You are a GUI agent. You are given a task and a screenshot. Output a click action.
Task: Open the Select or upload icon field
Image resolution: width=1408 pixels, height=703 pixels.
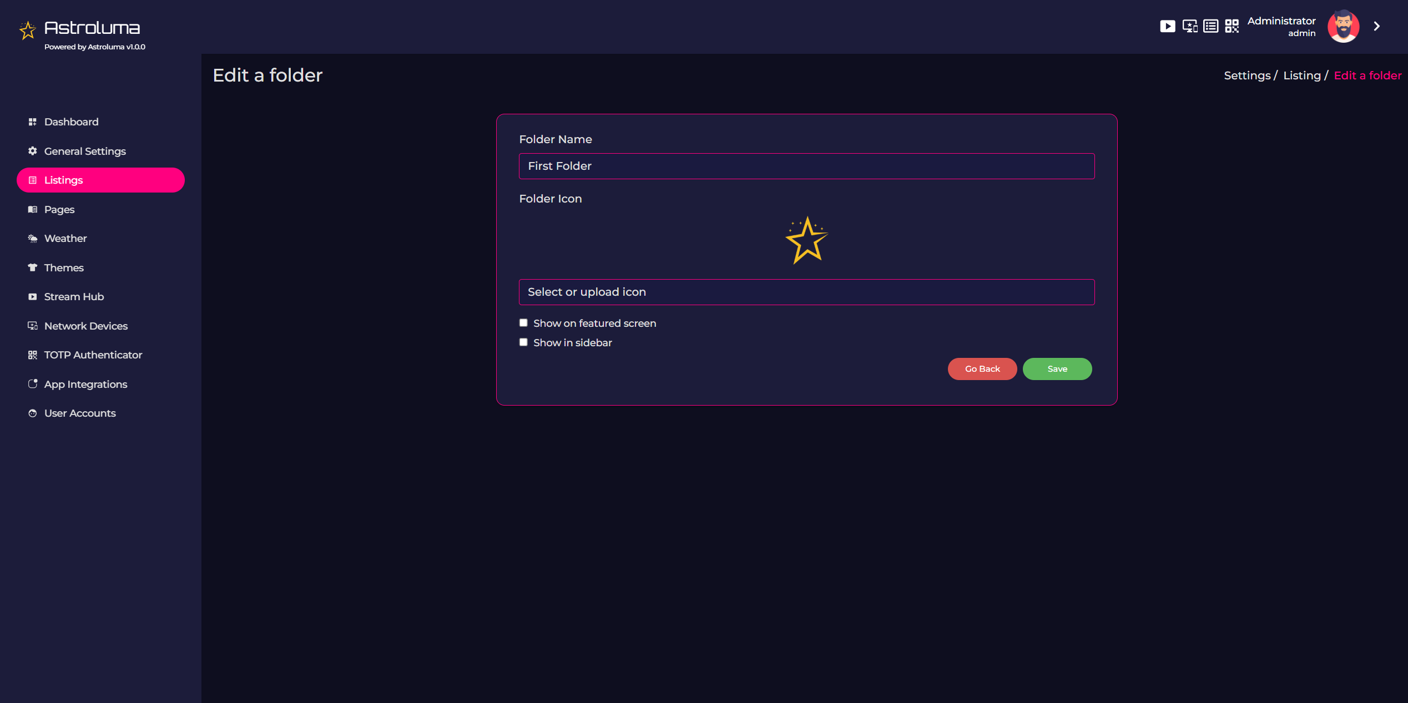click(x=806, y=292)
